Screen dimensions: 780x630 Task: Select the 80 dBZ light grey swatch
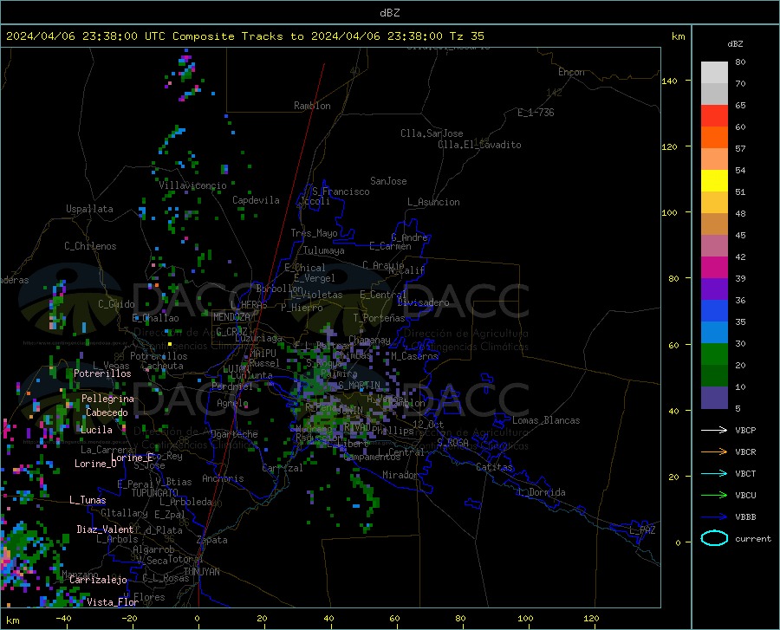click(714, 73)
